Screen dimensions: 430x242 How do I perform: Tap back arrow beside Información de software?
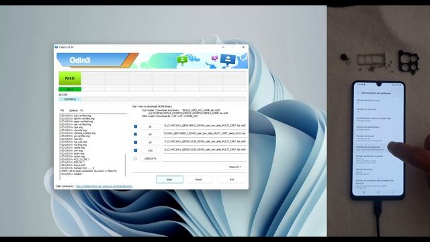tap(358, 93)
